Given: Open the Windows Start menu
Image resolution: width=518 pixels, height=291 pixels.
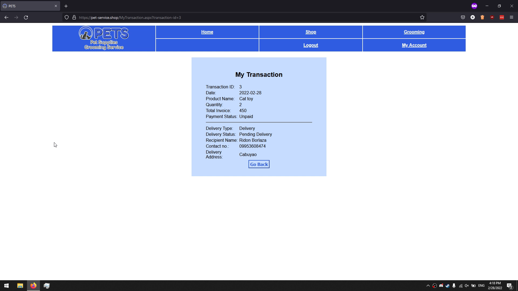Looking at the screenshot, I should [6, 286].
